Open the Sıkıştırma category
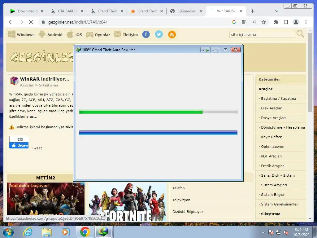 tap(271, 214)
